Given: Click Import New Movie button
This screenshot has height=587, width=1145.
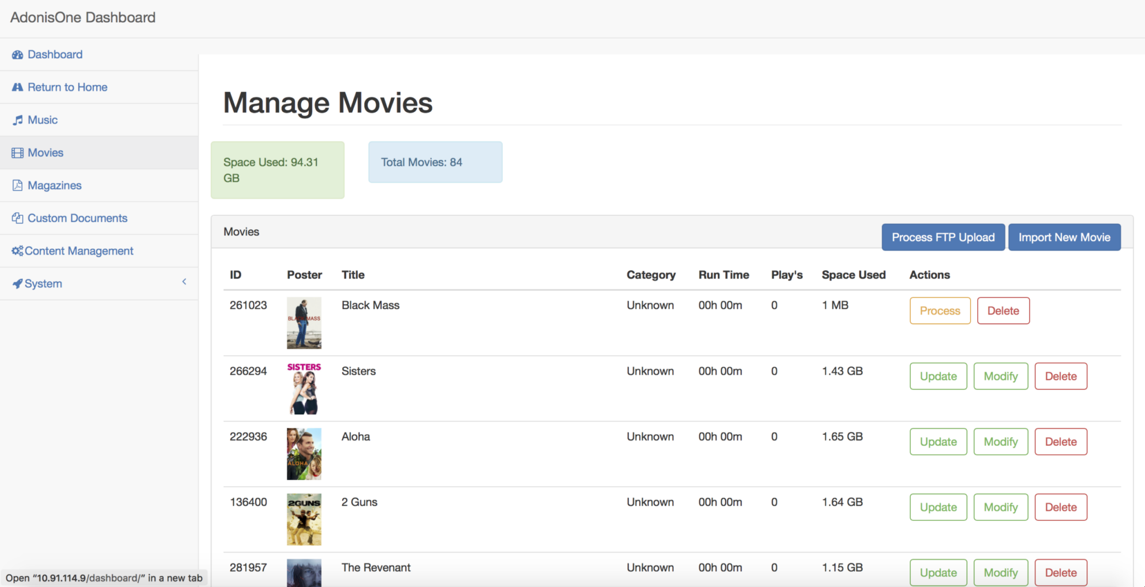Looking at the screenshot, I should tap(1064, 238).
